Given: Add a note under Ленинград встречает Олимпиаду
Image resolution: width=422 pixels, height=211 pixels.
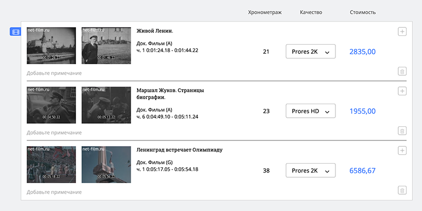Looking at the screenshot, I should coord(54,192).
